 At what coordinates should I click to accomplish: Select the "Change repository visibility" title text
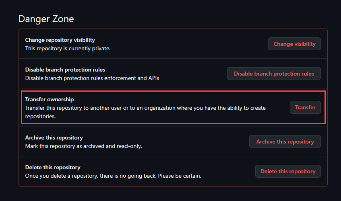click(60, 40)
